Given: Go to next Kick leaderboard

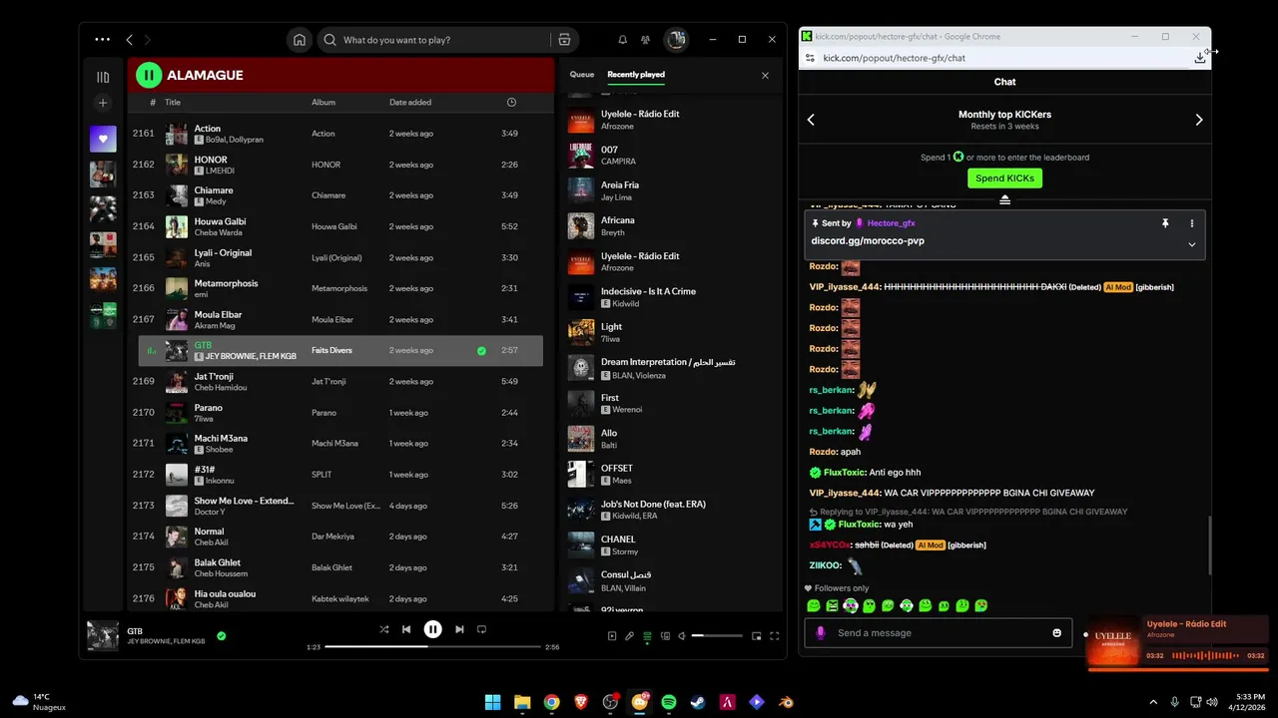Looking at the screenshot, I should (1199, 120).
